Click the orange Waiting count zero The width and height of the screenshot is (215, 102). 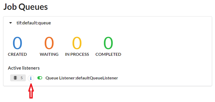(x=49, y=43)
